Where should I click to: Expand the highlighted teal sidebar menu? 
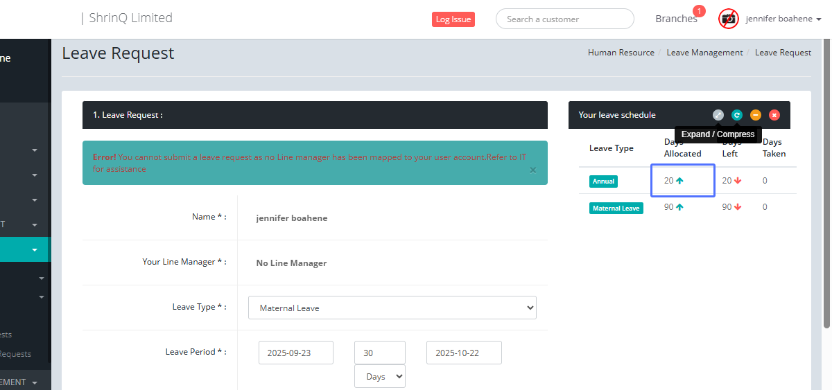(34, 249)
